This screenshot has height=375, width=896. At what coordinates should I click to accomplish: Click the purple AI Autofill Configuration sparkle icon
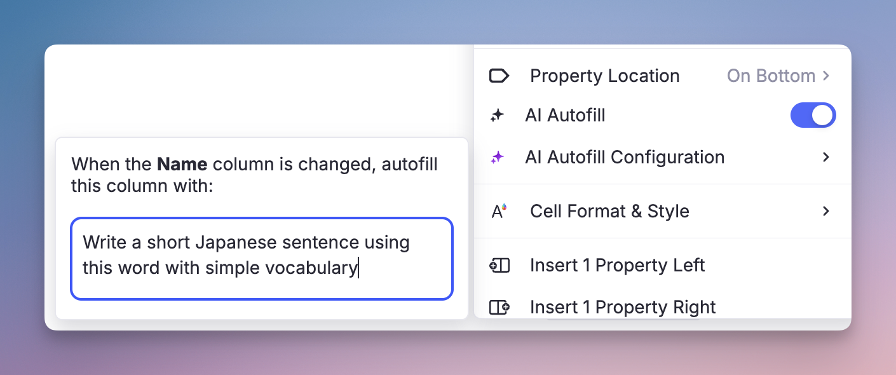point(497,157)
